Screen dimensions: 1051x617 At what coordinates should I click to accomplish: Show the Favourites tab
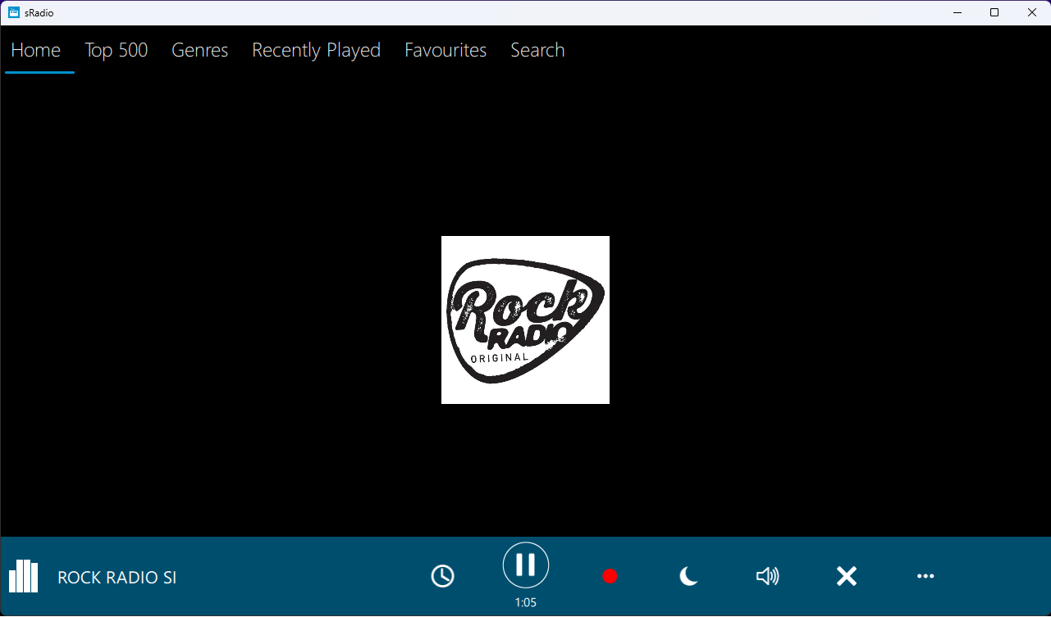446,50
